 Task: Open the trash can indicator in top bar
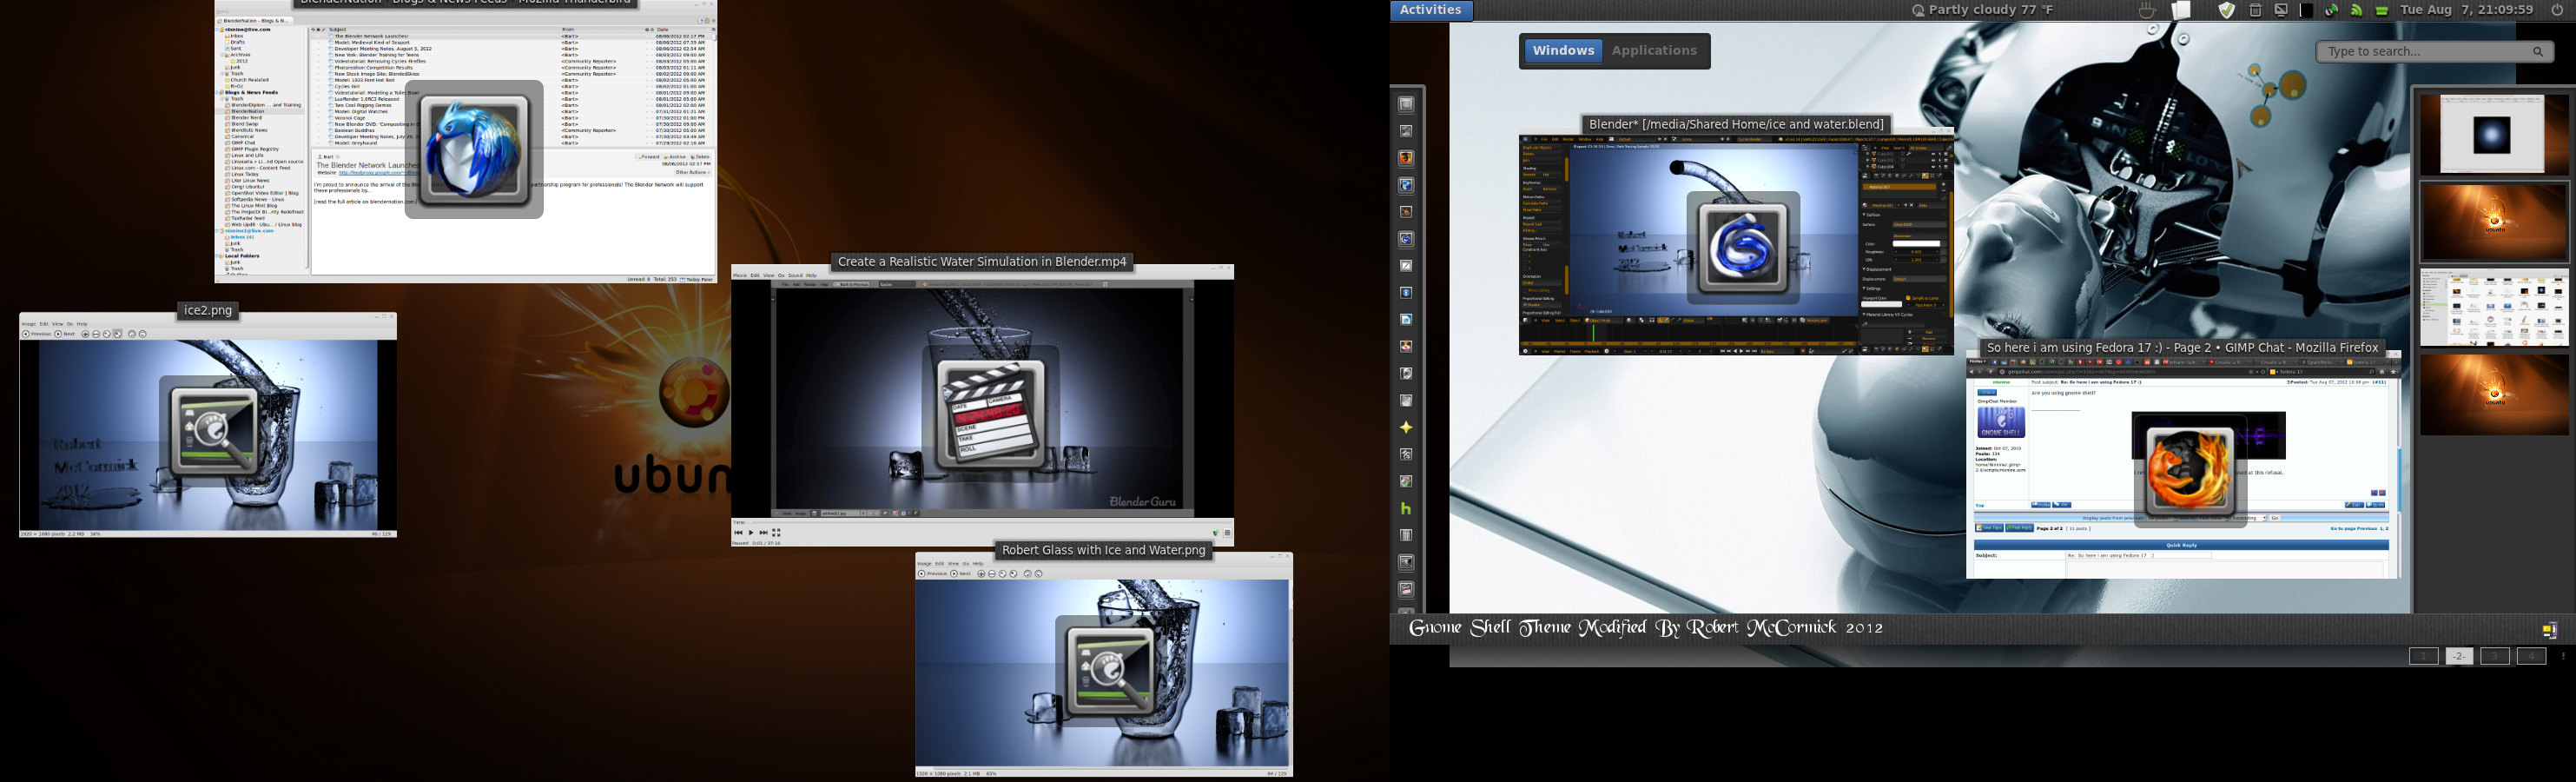(x=2255, y=10)
